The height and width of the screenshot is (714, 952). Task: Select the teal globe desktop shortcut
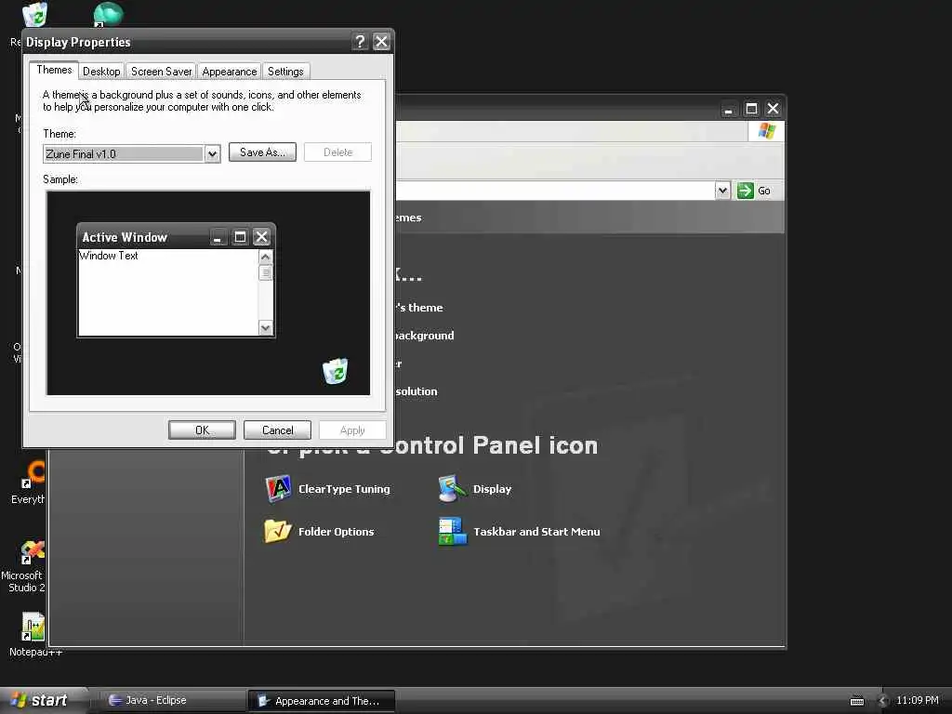tap(108, 14)
